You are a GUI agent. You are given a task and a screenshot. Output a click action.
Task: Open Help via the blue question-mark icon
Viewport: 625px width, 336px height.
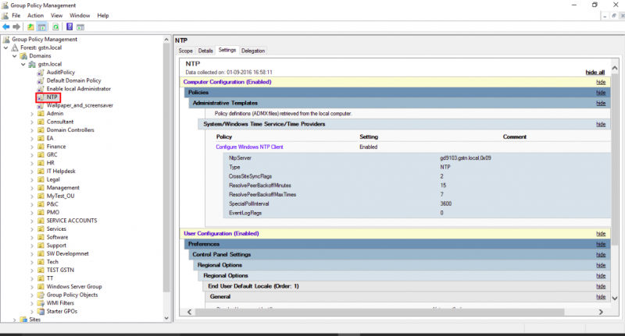click(x=70, y=27)
